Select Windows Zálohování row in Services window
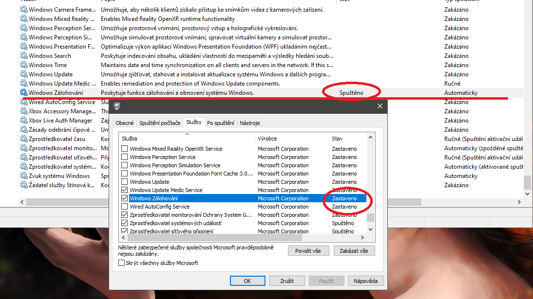This screenshot has height=299, width=533. [271, 93]
